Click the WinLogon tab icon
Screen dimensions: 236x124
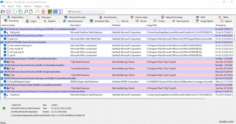tap(38, 17)
